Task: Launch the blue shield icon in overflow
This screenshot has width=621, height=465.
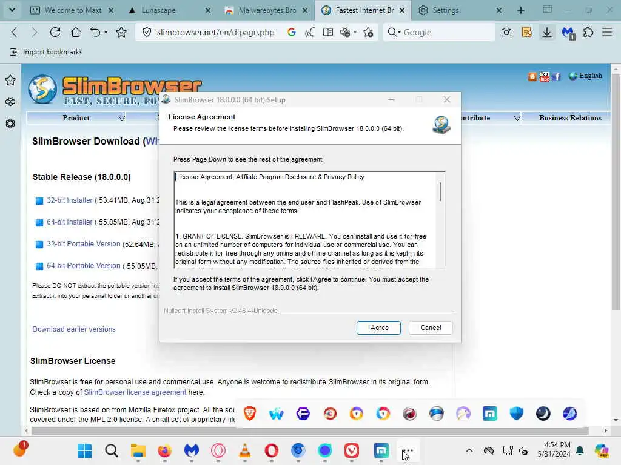Action: (517, 414)
